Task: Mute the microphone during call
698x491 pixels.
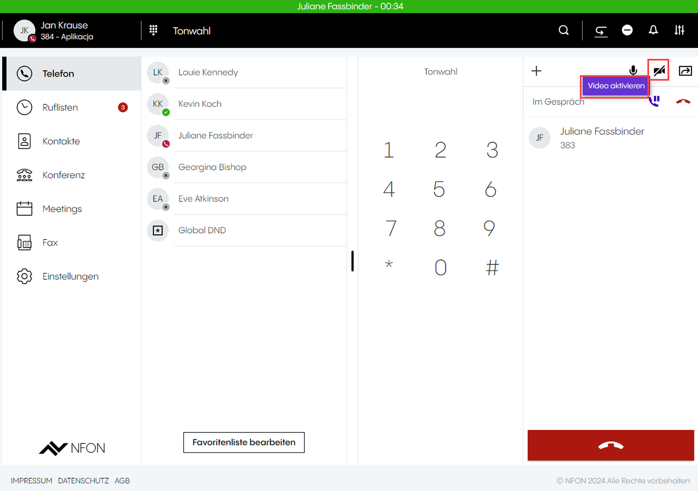Action: [633, 71]
